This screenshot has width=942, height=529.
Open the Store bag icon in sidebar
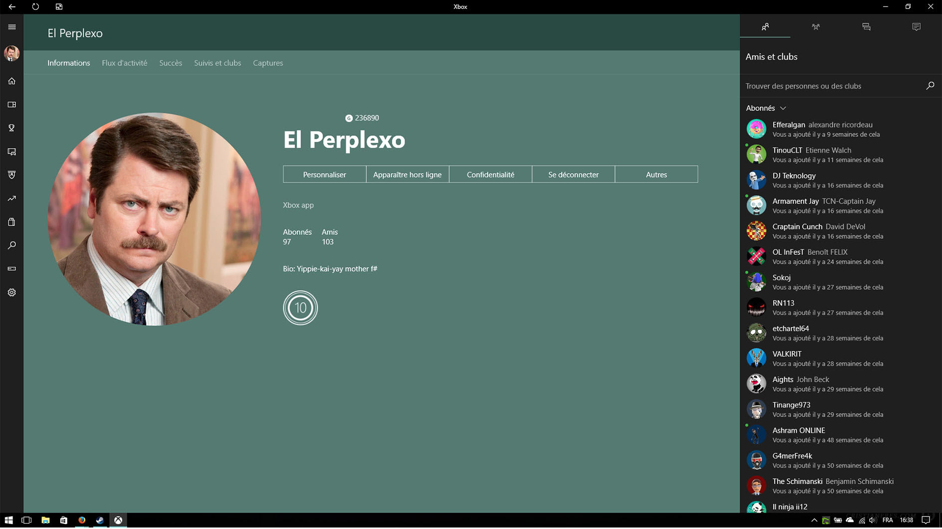pyautogui.click(x=12, y=222)
